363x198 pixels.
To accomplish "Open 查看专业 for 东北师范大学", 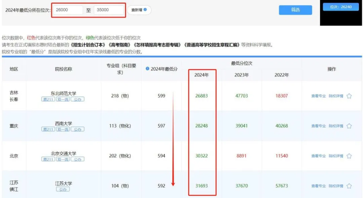I will click(x=318, y=96).
